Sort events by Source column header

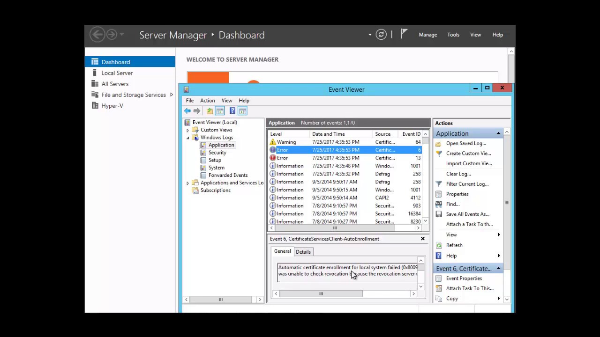385,134
